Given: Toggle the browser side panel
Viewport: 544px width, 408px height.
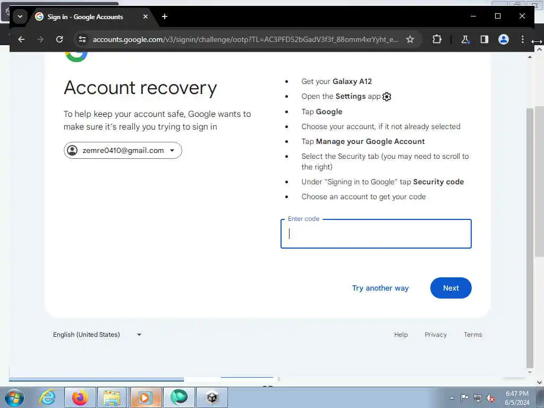Looking at the screenshot, I should coord(484,39).
